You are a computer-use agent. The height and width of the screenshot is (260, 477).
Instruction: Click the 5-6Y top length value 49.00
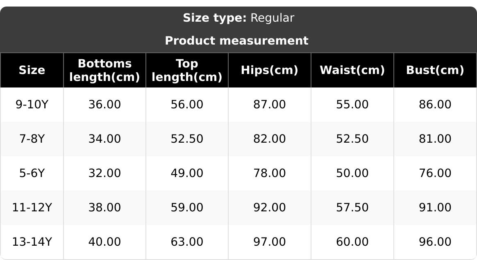[187, 173]
